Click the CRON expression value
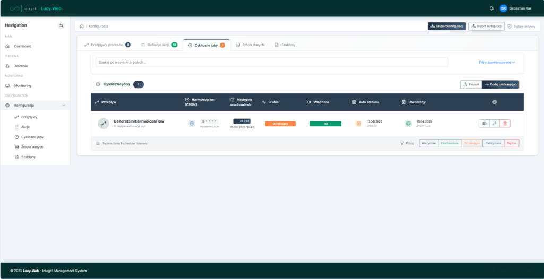The image size is (544, 279). pyautogui.click(x=209, y=121)
